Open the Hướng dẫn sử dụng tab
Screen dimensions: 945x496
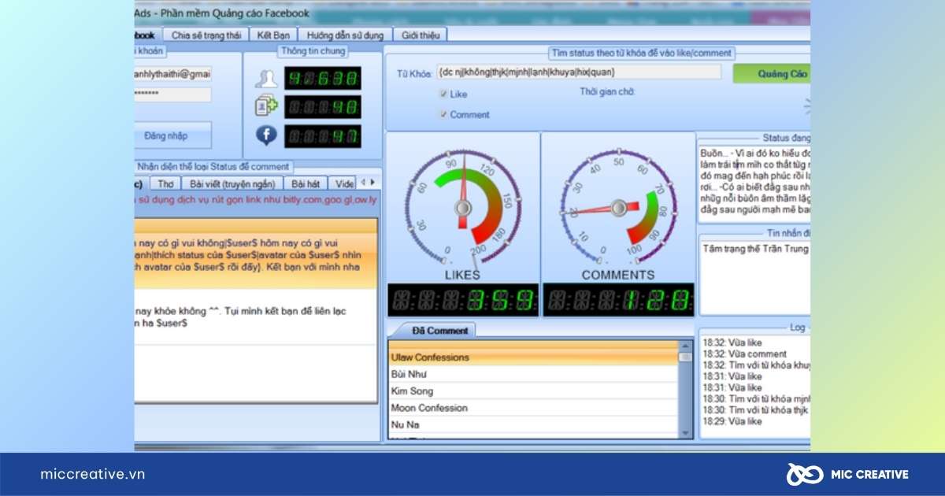tap(345, 35)
